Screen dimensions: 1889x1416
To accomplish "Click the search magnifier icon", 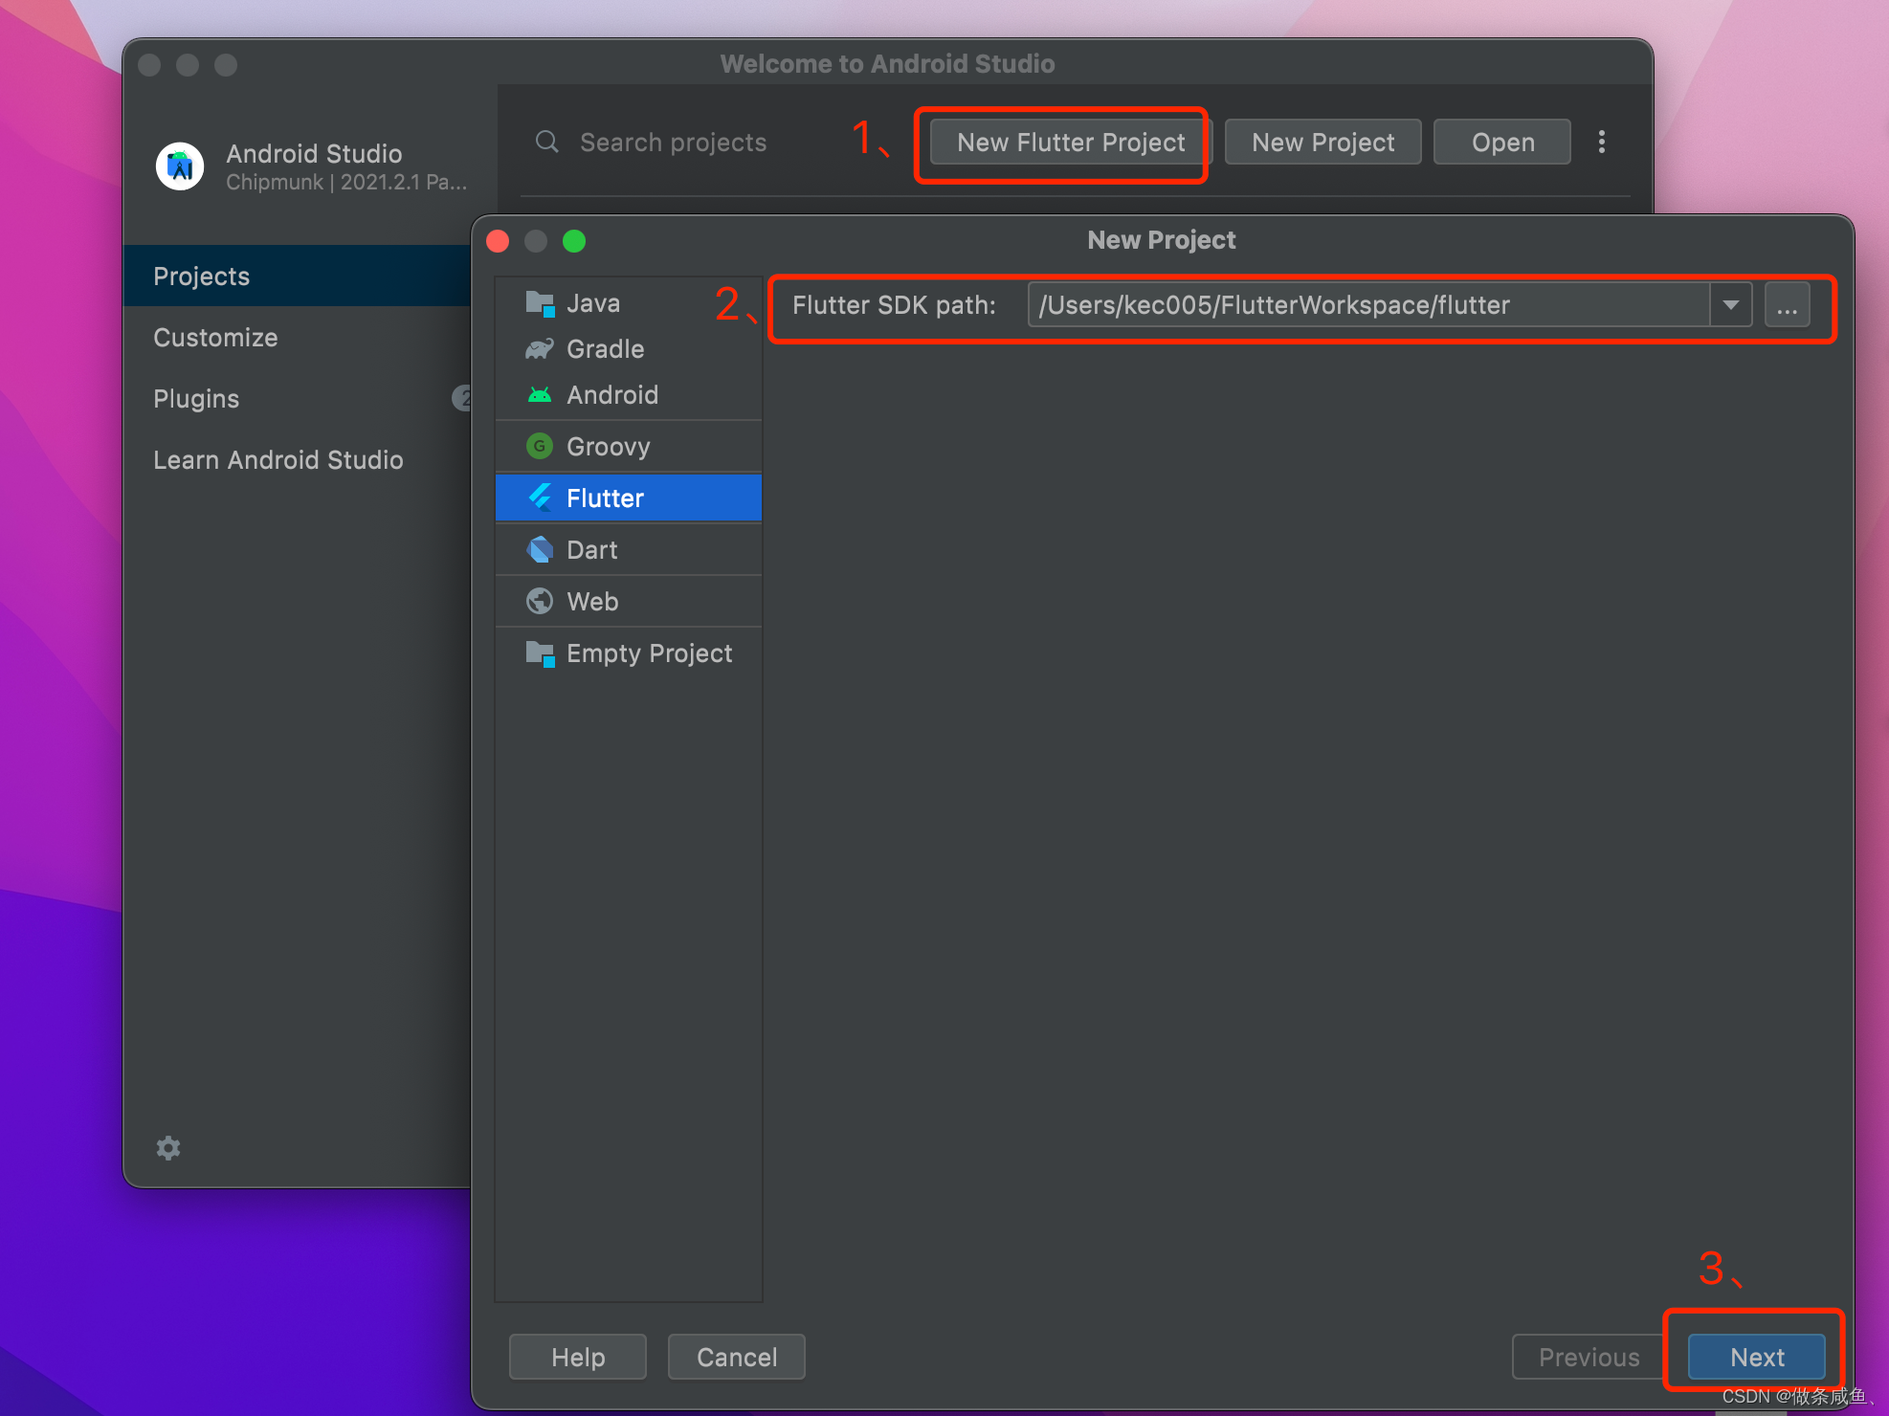I will click(x=546, y=142).
